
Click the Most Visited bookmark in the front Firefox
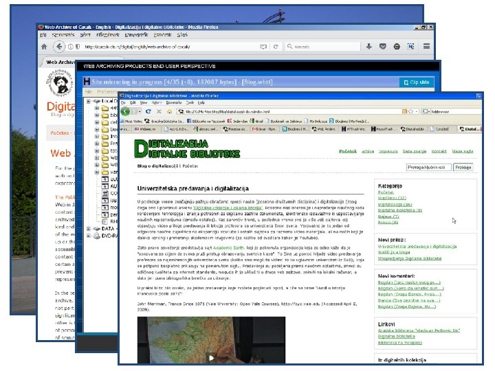point(131,121)
